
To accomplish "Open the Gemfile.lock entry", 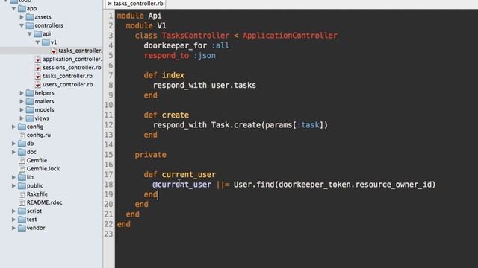I will tap(43, 169).
